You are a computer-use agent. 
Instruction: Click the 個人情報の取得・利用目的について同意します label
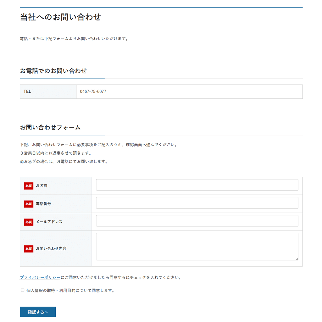[70, 290]
